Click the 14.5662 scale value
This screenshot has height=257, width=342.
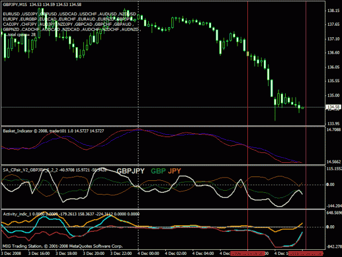[334, 162]
